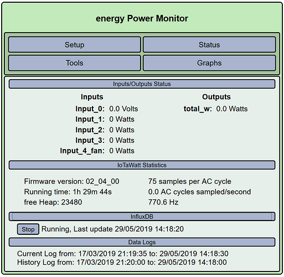The height and width of the screenshot is (277, 284).
Task: Select the Input_4_fan reading row
Action: [97, 151]
